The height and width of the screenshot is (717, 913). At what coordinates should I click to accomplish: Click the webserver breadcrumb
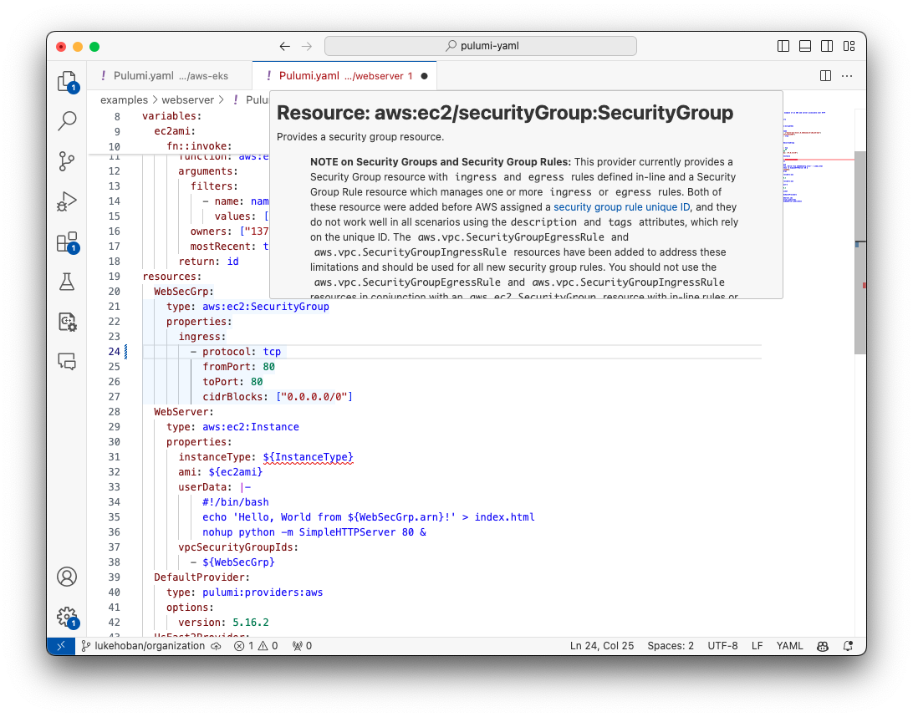[x=187, y=100]
